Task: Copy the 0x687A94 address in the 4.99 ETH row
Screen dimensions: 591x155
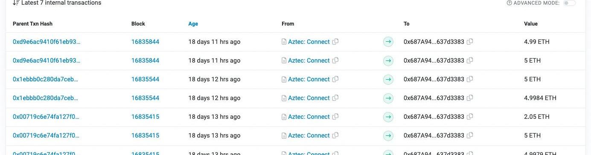Action: 470,42
